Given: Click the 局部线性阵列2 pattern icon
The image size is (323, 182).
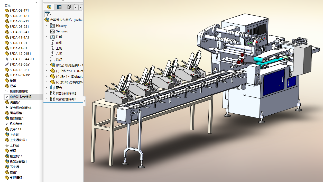Looking at the screenshot, I should click(52, 93).
